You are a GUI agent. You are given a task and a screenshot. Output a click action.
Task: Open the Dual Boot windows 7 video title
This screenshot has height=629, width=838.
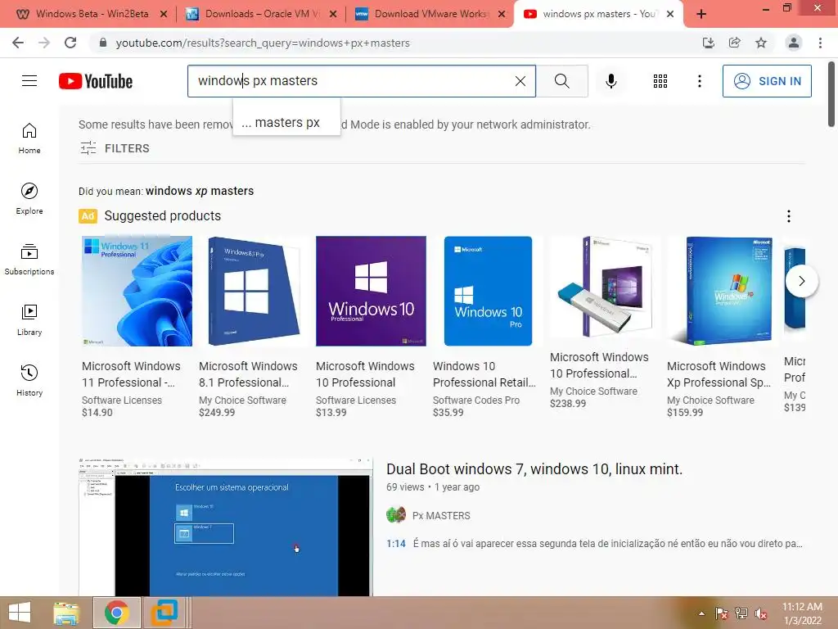click(x=534, y=469)
